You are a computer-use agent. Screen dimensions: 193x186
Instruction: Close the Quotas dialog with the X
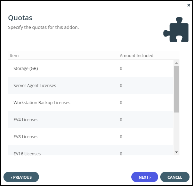(x=189, y=5)
